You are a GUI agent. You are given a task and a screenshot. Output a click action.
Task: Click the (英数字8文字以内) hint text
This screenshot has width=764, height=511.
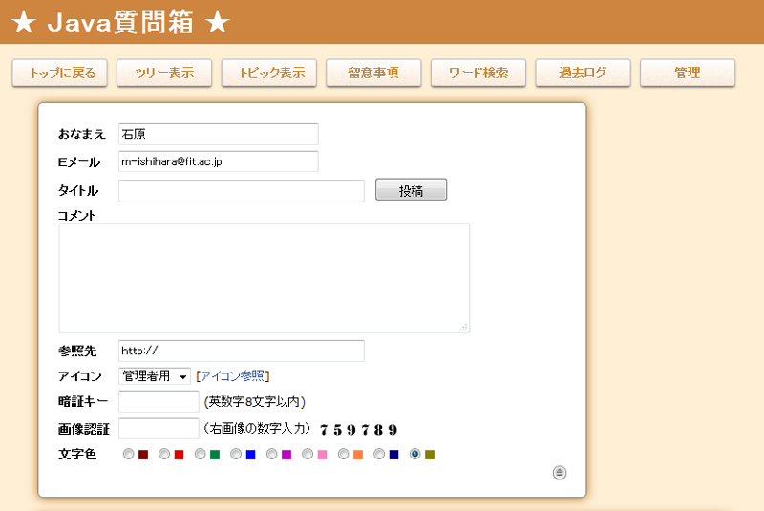pos(255,402)
